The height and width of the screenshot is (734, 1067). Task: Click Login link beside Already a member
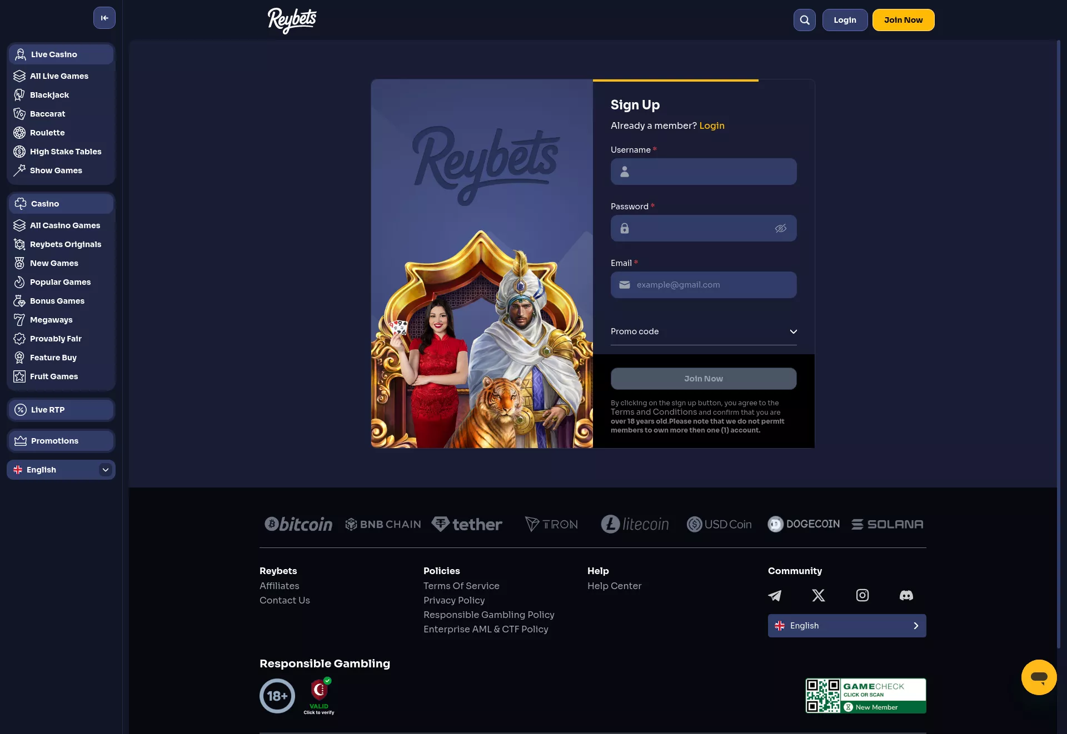tap(712, 125)
